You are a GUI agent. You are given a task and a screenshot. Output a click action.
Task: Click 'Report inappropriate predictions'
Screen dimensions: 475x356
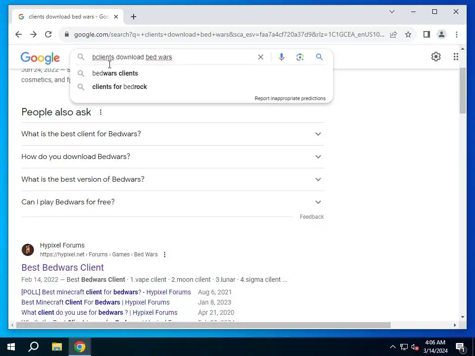(x=290, y=98)
